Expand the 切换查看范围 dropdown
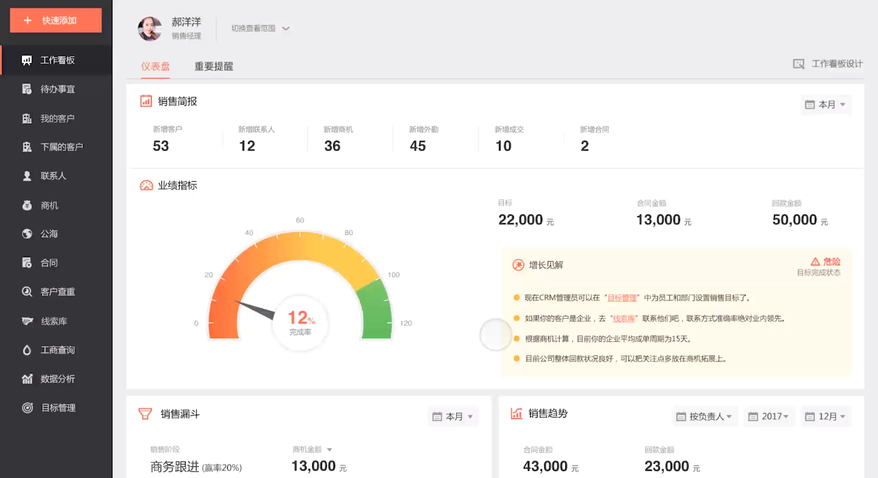The width and height of the screenshot is (878, 478). point(261,29)
